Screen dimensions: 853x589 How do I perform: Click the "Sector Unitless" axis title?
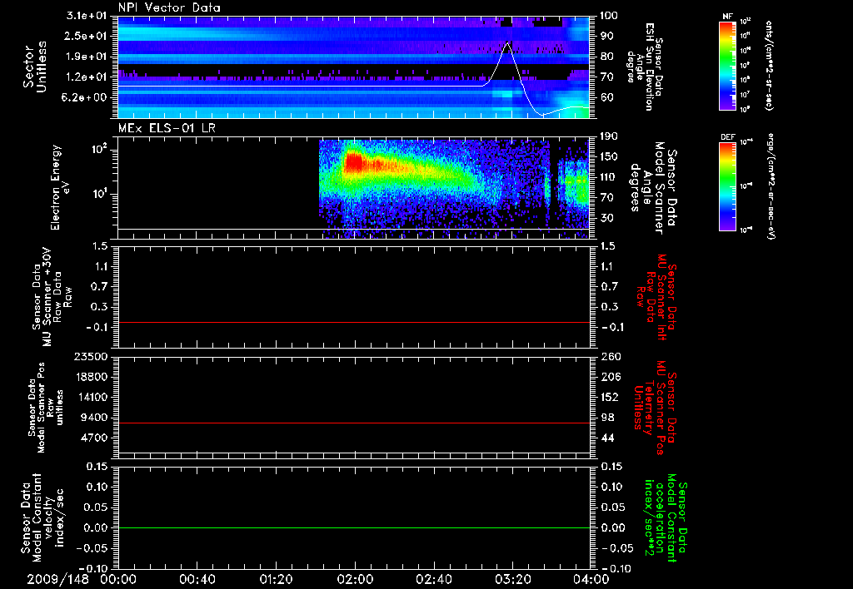click(35, 67)
